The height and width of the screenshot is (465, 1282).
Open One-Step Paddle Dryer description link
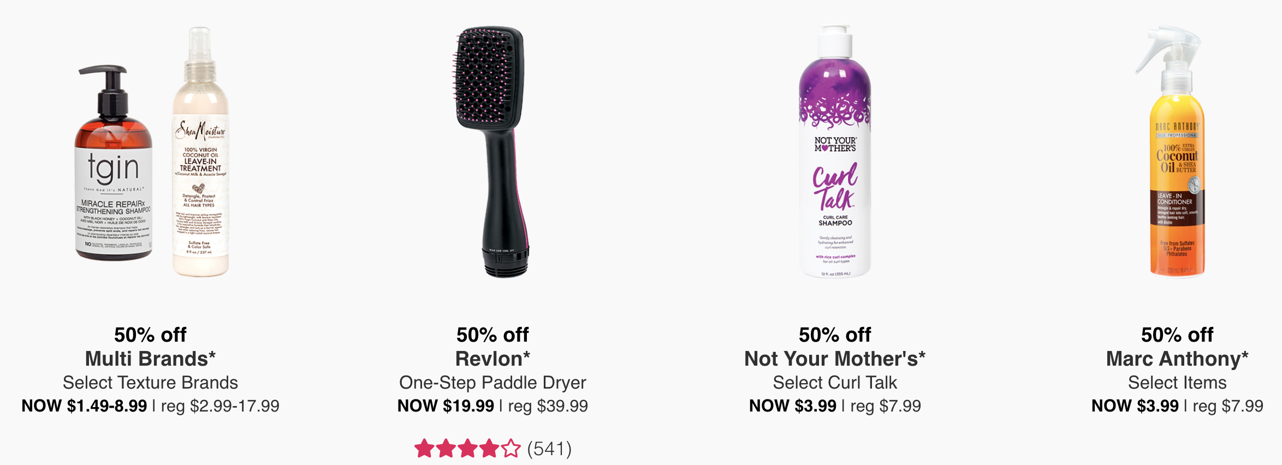point(492,383)
